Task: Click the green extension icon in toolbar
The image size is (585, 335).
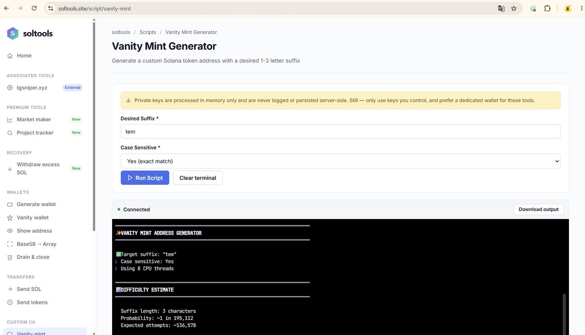Action: pos(533,8)
